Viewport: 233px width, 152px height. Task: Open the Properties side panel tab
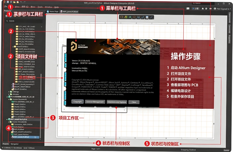pos(230,39)
